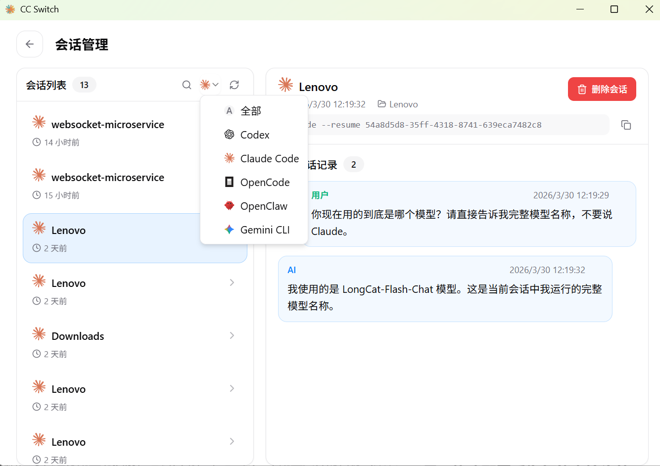Click the 会话管理 page title

click(x=82, y=45)
